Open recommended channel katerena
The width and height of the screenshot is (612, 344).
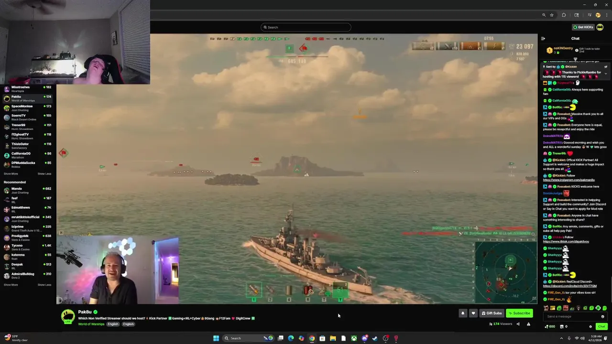28,257
